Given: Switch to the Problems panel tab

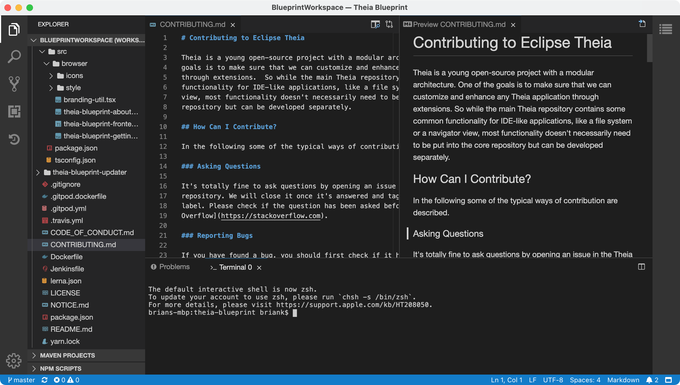Looking at the screenshot, I should (x=170, y=267).
